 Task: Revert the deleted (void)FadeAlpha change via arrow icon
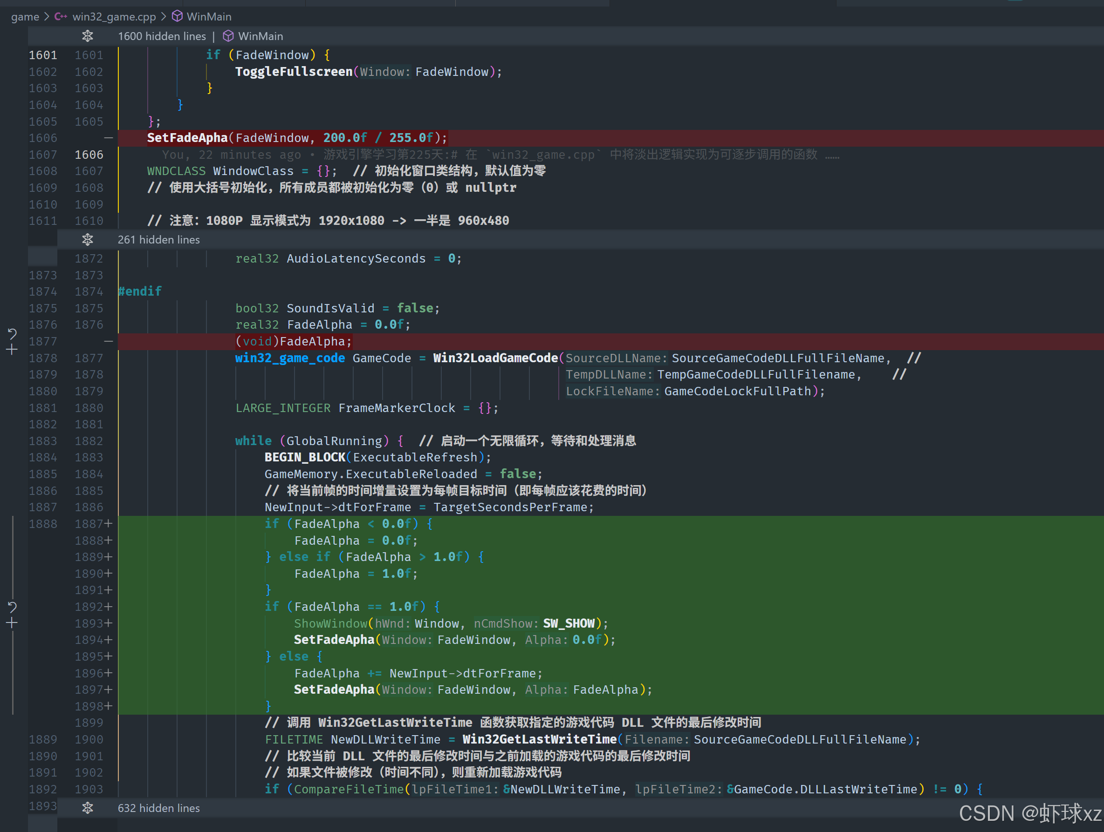[x=12, y=333]
